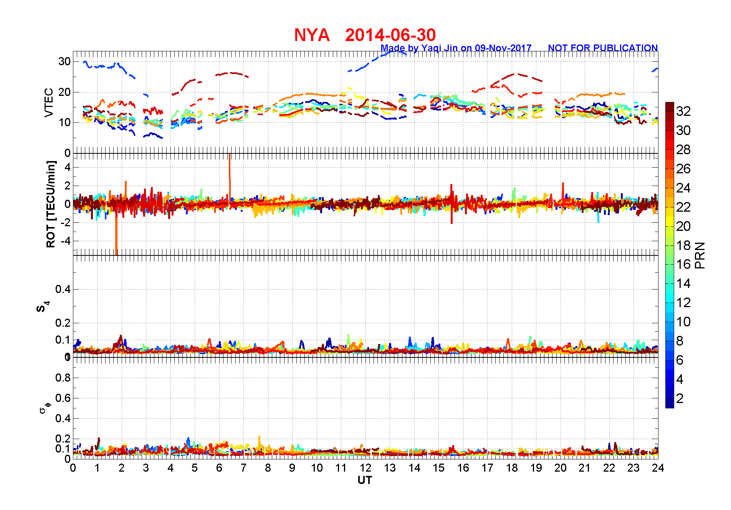Click the "Made by Yaqi Jin on 09-Nov-2017" text

click(456, 48)
